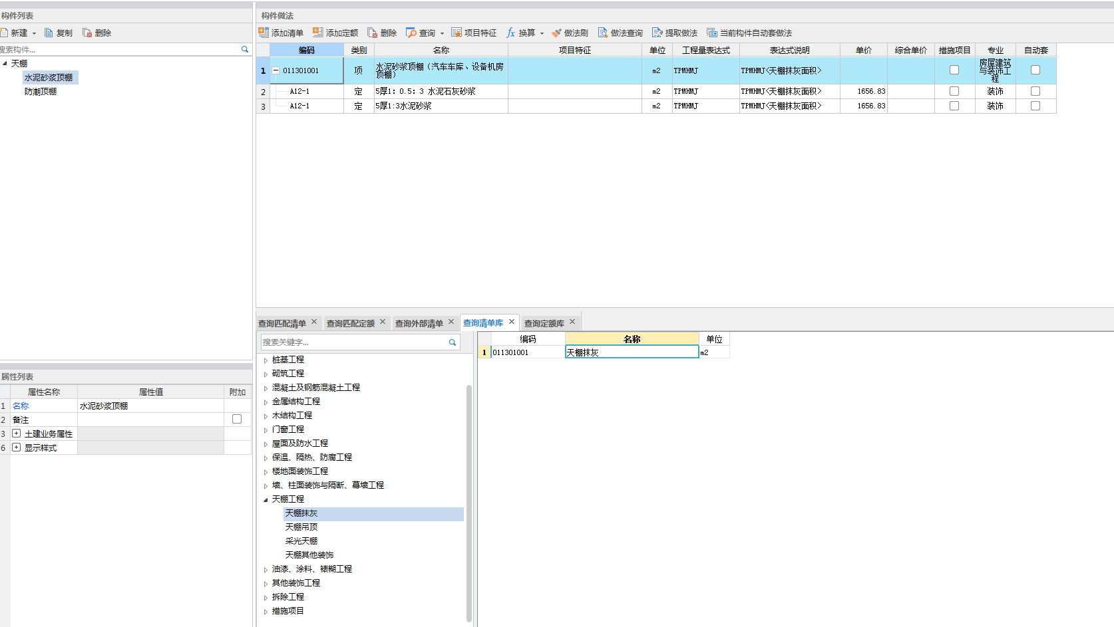Screen dimensions: 1114x627
Task: Close the 查询清单库 tab
Action: pyautogui.click(x=512, y=322)
